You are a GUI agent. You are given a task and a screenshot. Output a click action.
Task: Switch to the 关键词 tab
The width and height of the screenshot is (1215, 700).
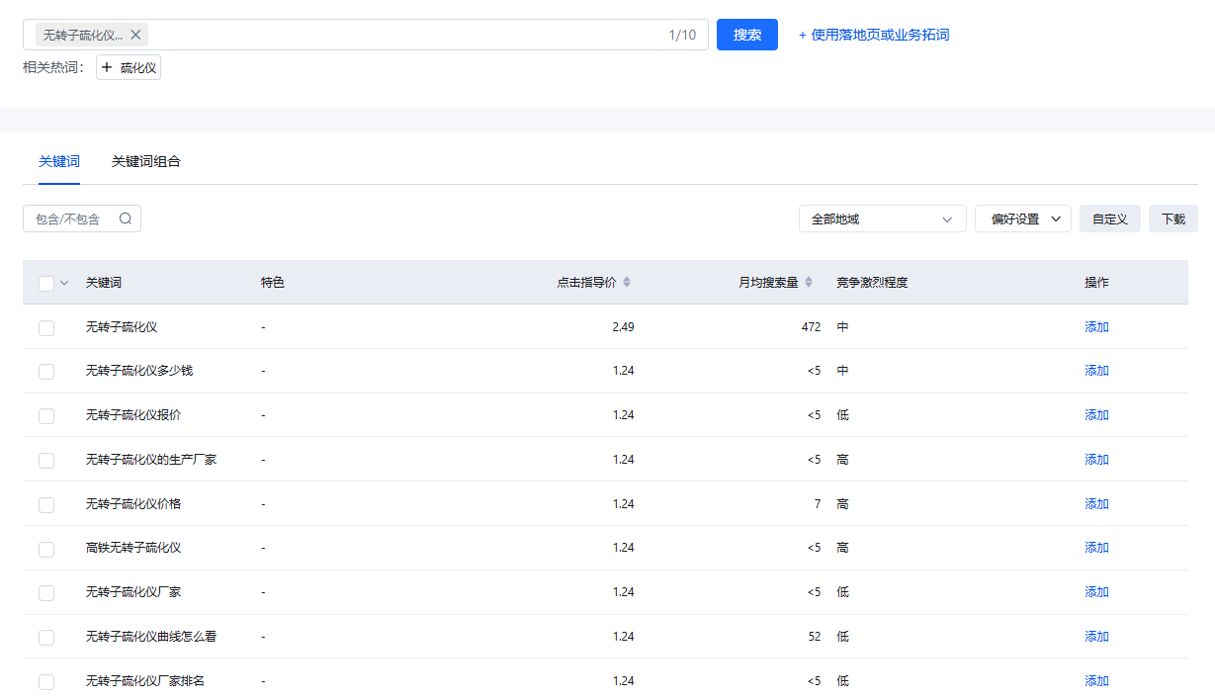(59, 161)
